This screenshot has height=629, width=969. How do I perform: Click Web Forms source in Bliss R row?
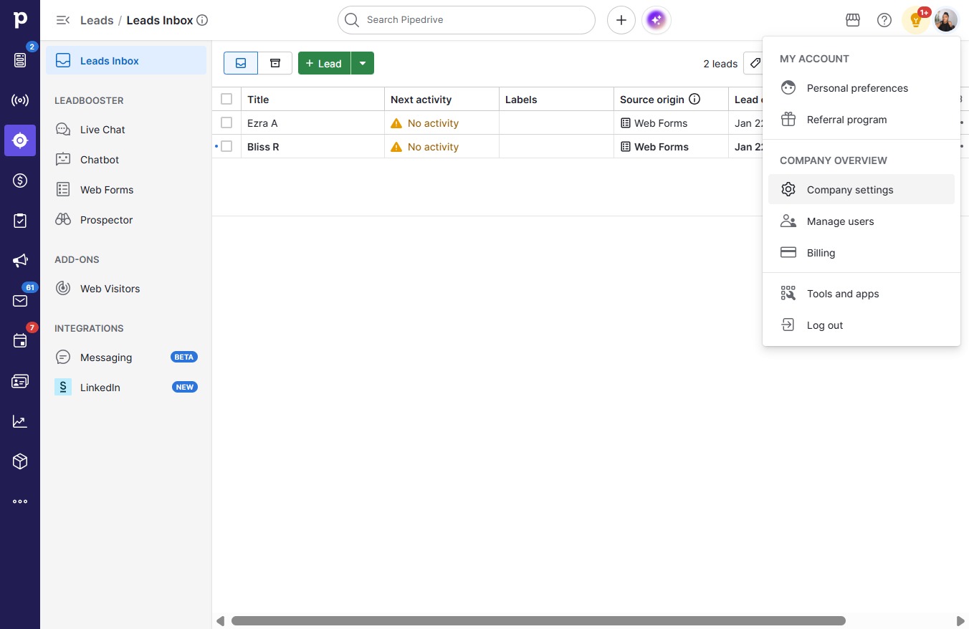654,147
